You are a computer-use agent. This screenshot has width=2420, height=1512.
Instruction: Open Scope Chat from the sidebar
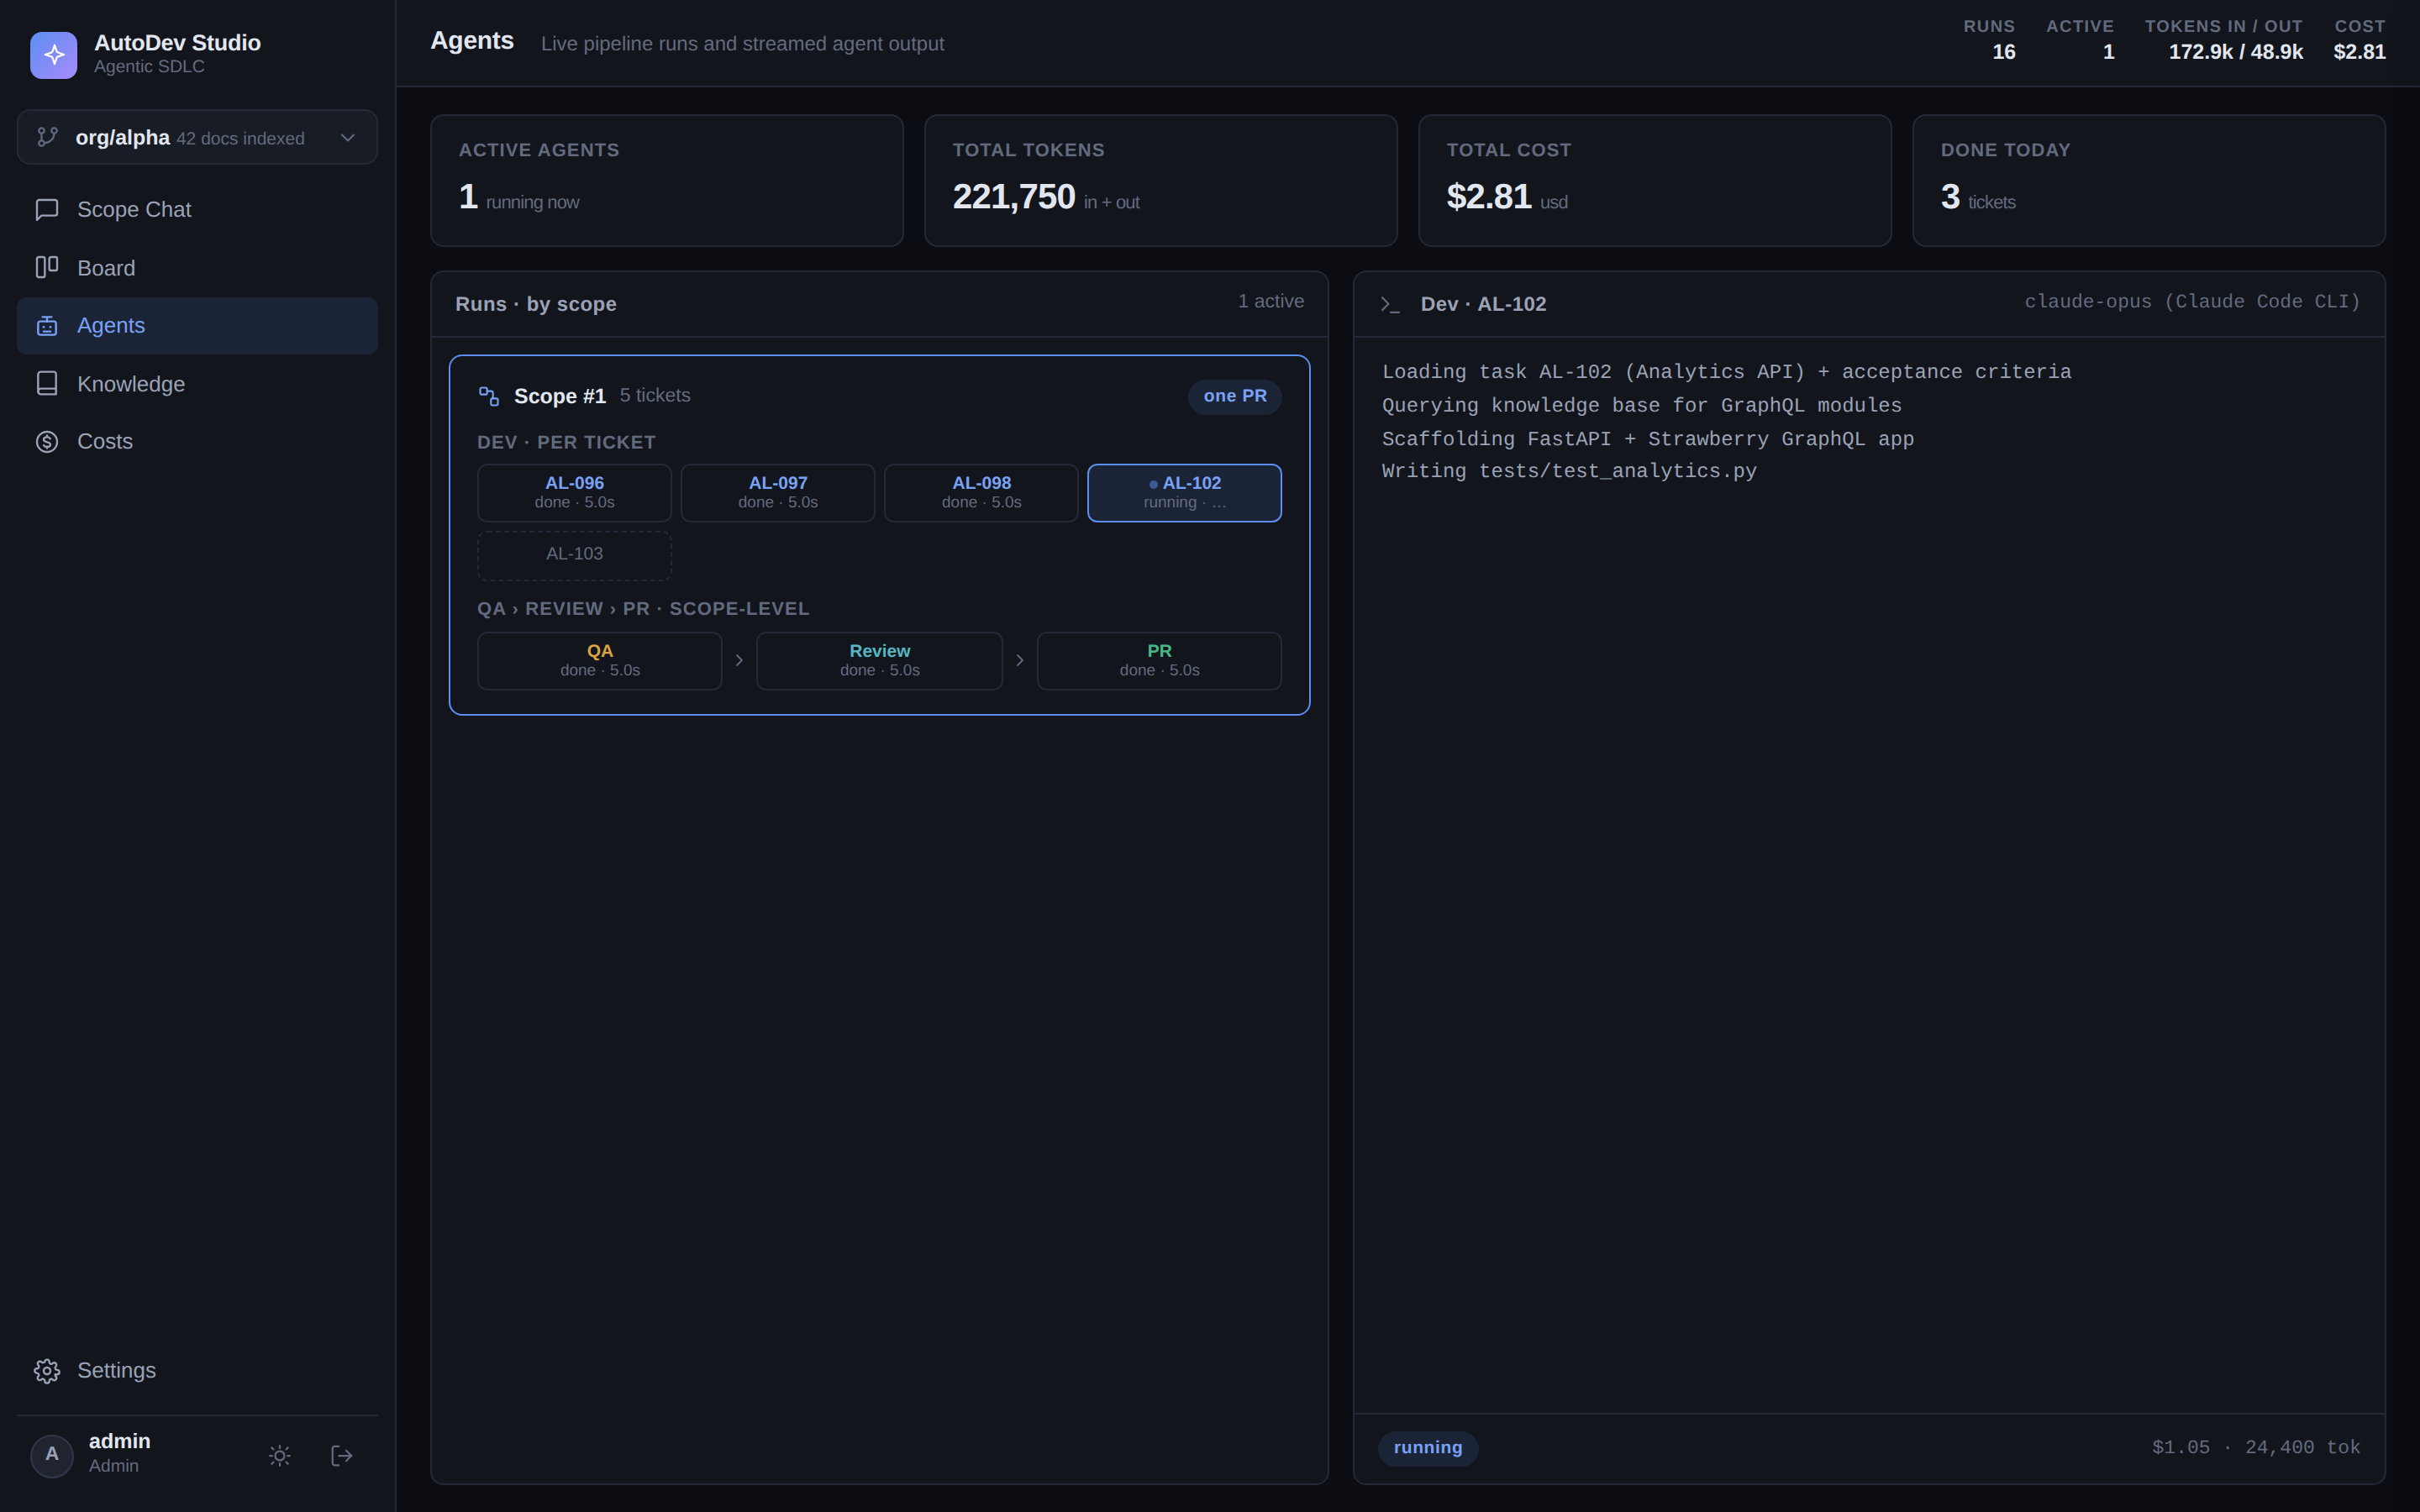click(x=197, y=210)
